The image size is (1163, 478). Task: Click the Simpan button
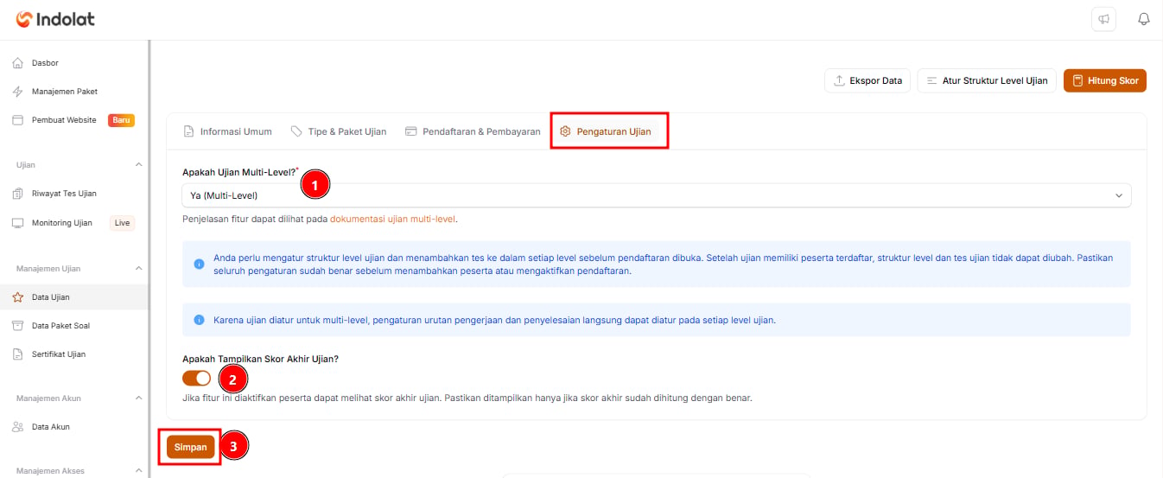(190, 447)
